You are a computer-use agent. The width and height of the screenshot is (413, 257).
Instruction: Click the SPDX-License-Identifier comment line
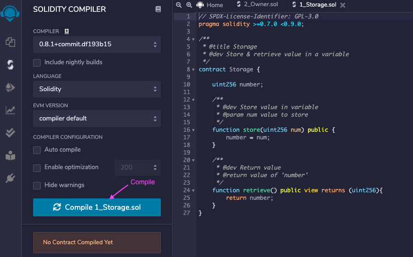pos(258,17)
